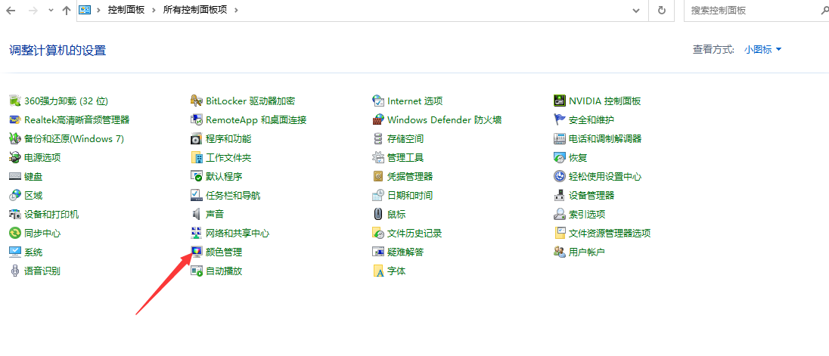The image size is (829, 356).
Task: Open the 文件资源管理器选项 icon
Action: pos(560,233)
